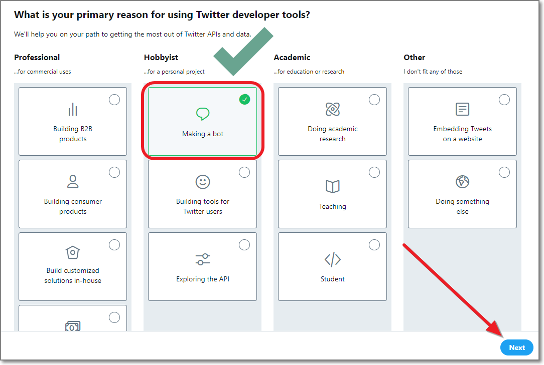The height and width of the screenshot is (365, 544).
Task: Click the 'We'll help you on your path' description
Action: tap(132, 34)
